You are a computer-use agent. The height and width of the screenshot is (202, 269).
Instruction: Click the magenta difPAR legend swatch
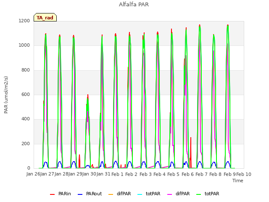tap(169, 194)
